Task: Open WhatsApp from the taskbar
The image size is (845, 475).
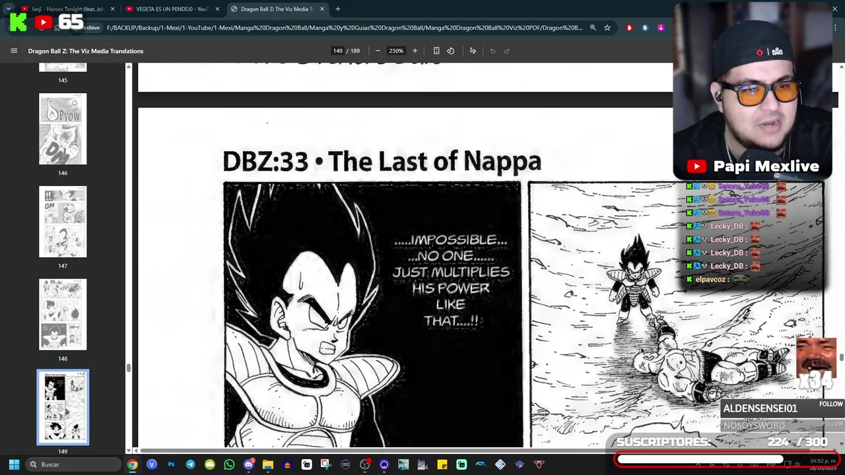Action: (x=229, y=464)
